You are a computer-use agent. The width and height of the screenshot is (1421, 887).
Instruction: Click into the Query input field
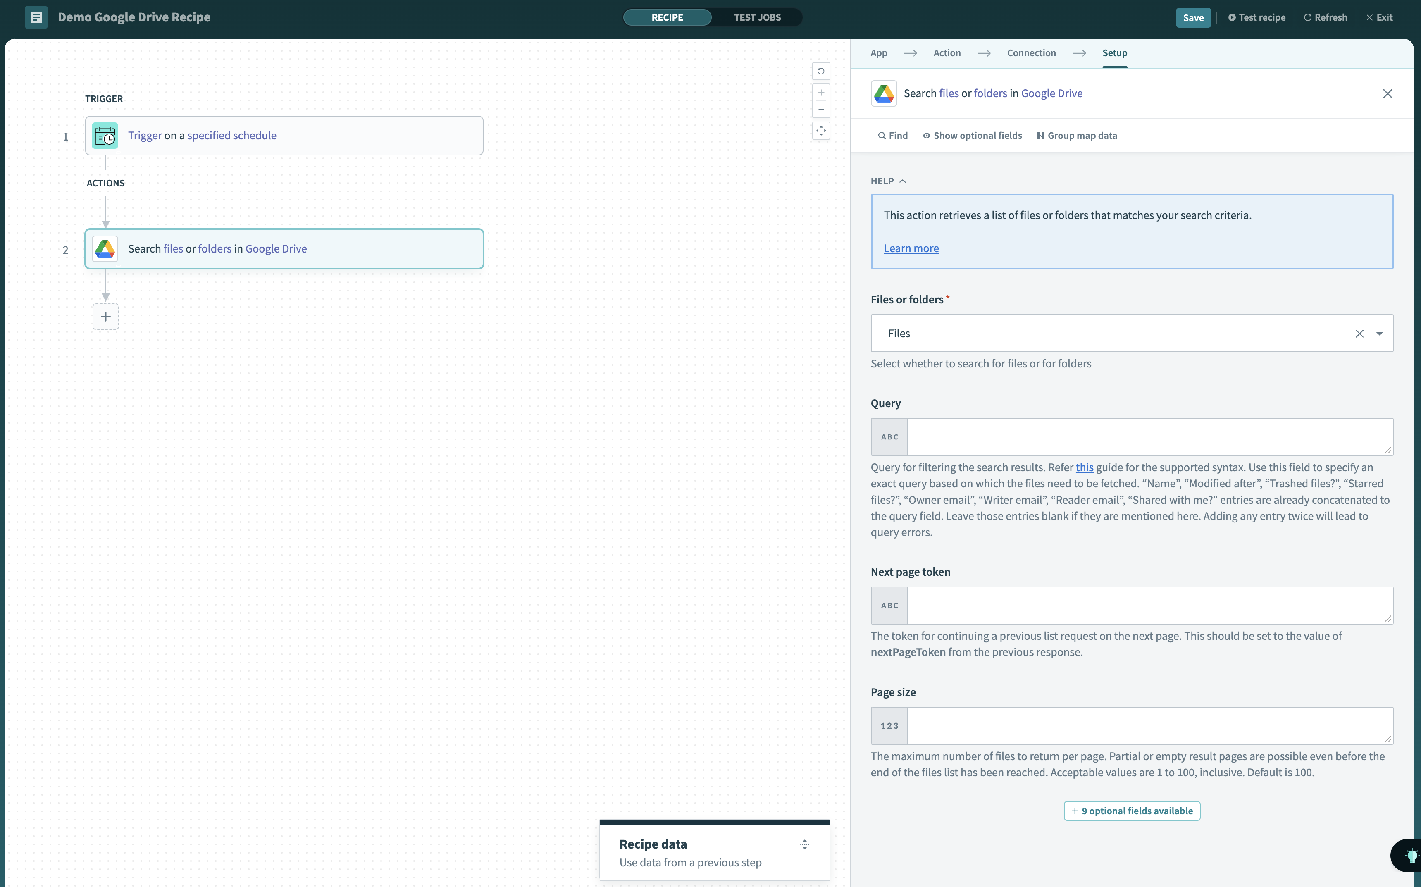click(x=1149, y=437)
